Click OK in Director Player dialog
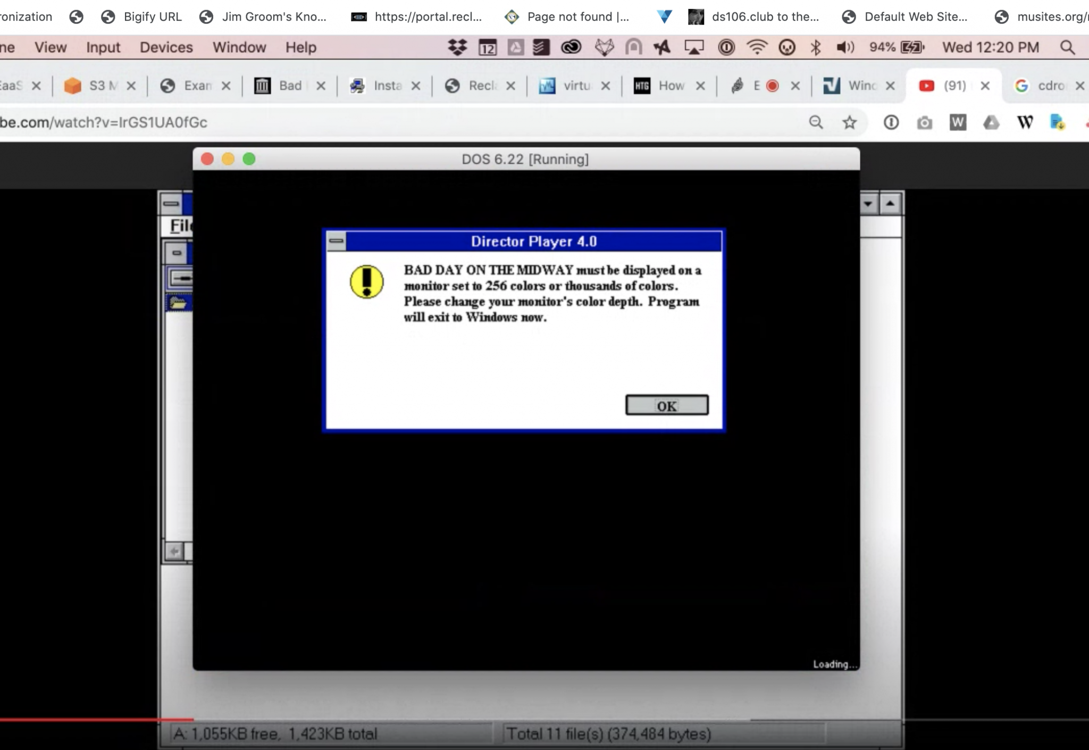This screenshot has height=750, width=1089. click(667, 405)
